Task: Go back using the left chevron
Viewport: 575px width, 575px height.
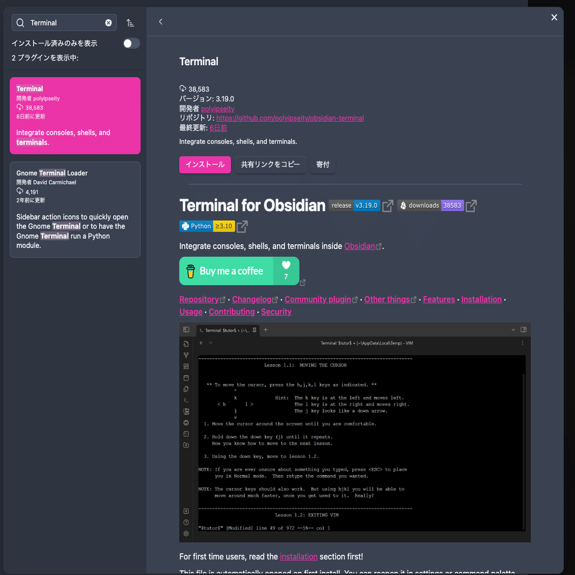Action: (x=160, y=22)
